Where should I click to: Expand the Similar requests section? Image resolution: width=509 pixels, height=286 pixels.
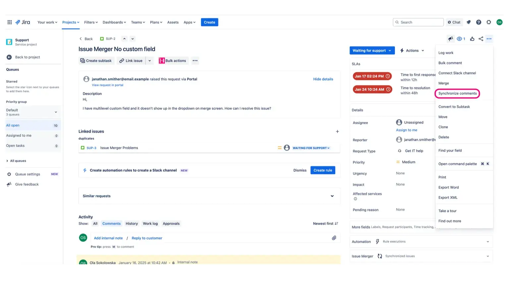(332, 196)
